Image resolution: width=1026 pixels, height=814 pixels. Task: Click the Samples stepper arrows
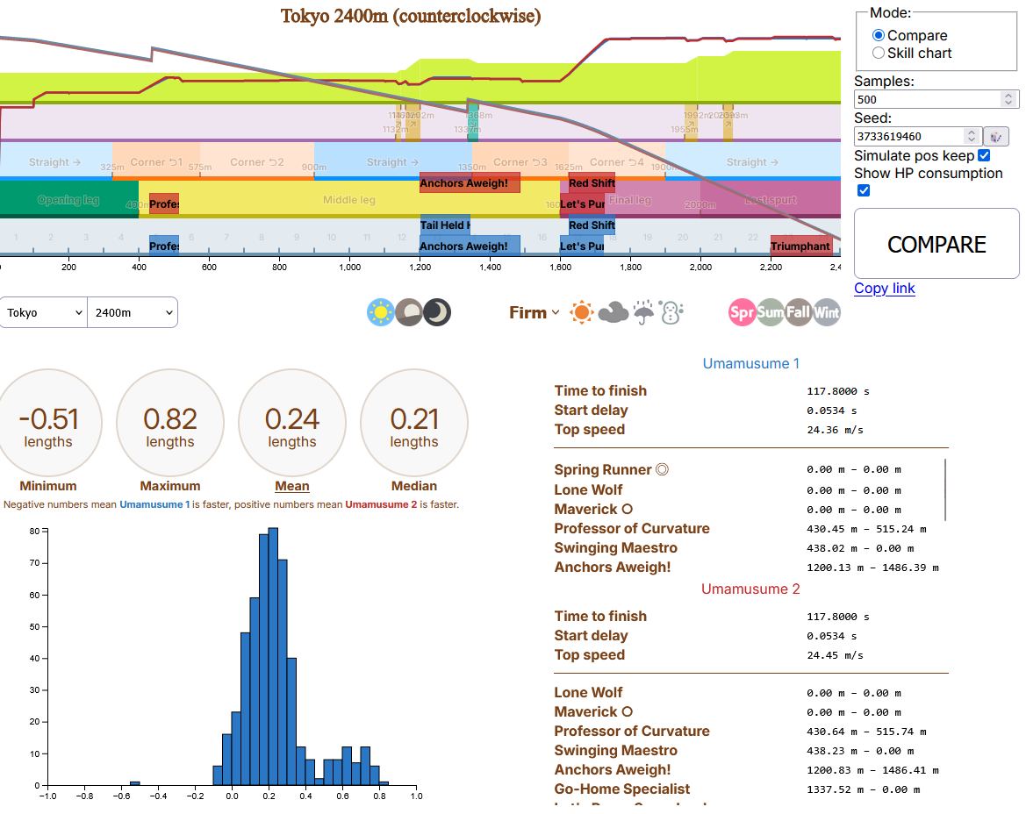pos(1008,99)
